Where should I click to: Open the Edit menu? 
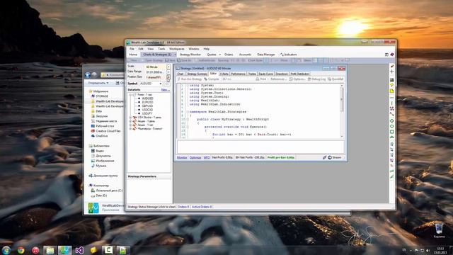coord(141,49)
